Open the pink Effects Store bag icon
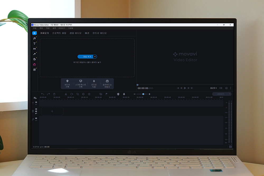The height and width of the screenshot is (176, 264). click(34, 64)
